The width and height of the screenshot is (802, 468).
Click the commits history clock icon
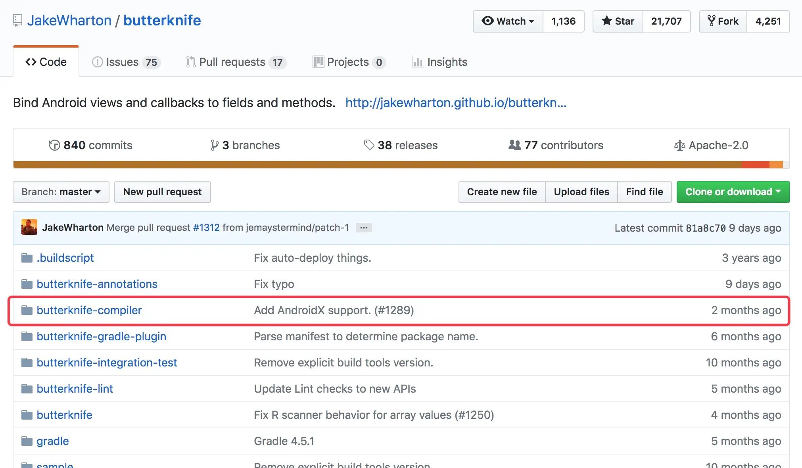[54, 145]
